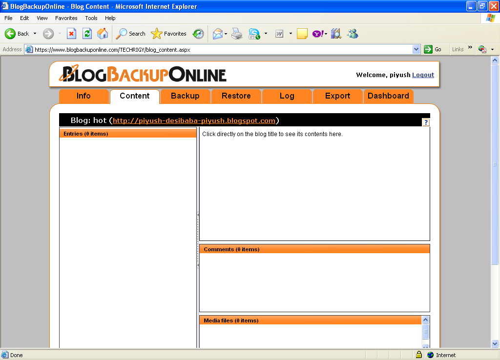Click the Windows flag logo
Screen dimensions: 500x360
pyautogui.click(x=491, y=18)
